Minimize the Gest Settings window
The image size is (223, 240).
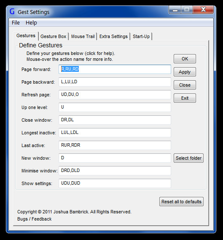point(175,10)
